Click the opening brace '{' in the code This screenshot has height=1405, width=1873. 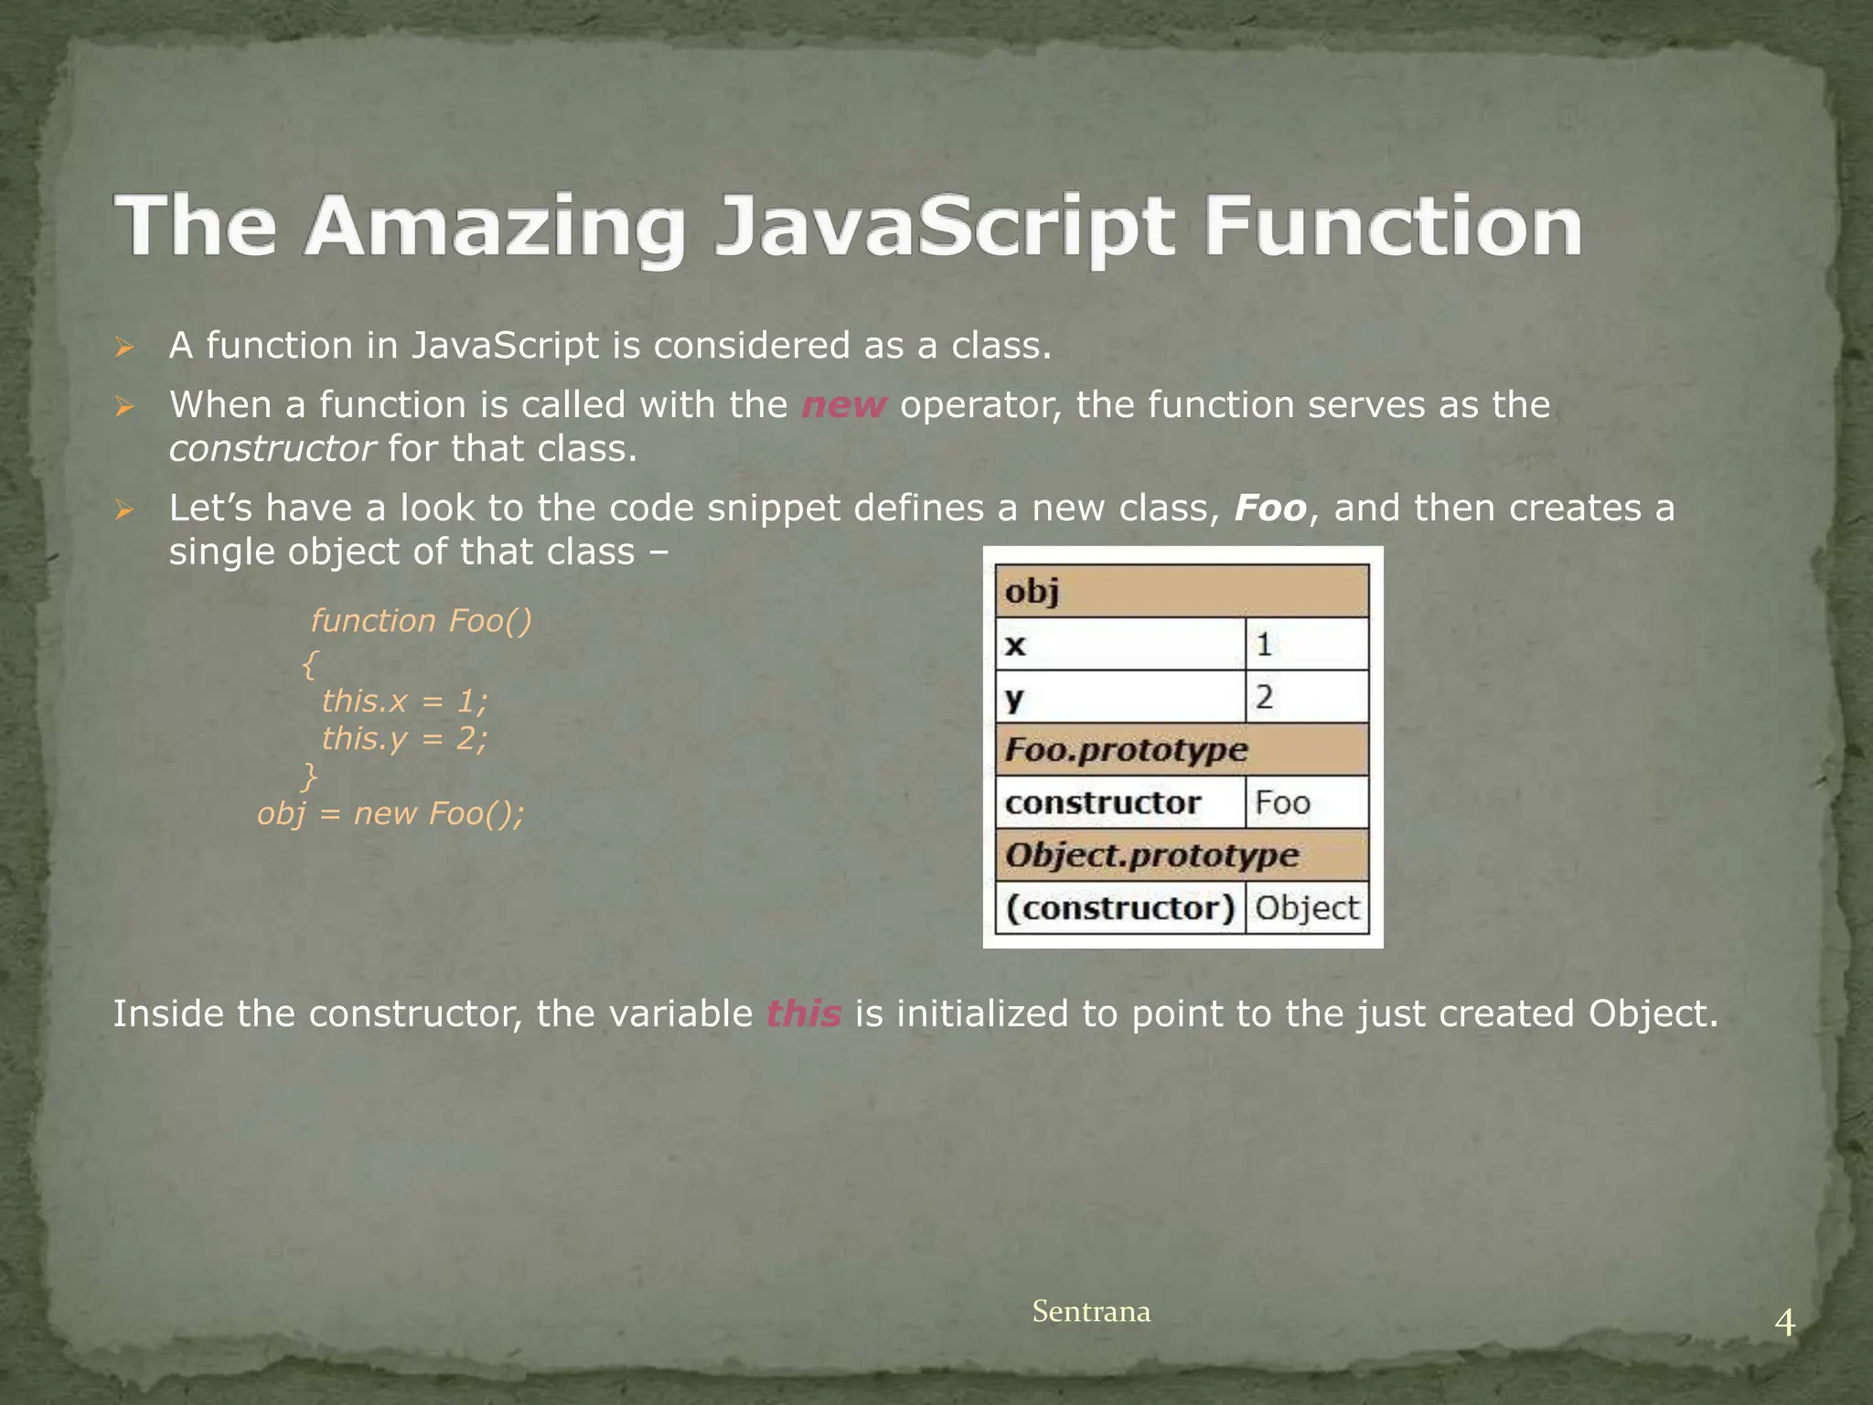click(309, 663)
